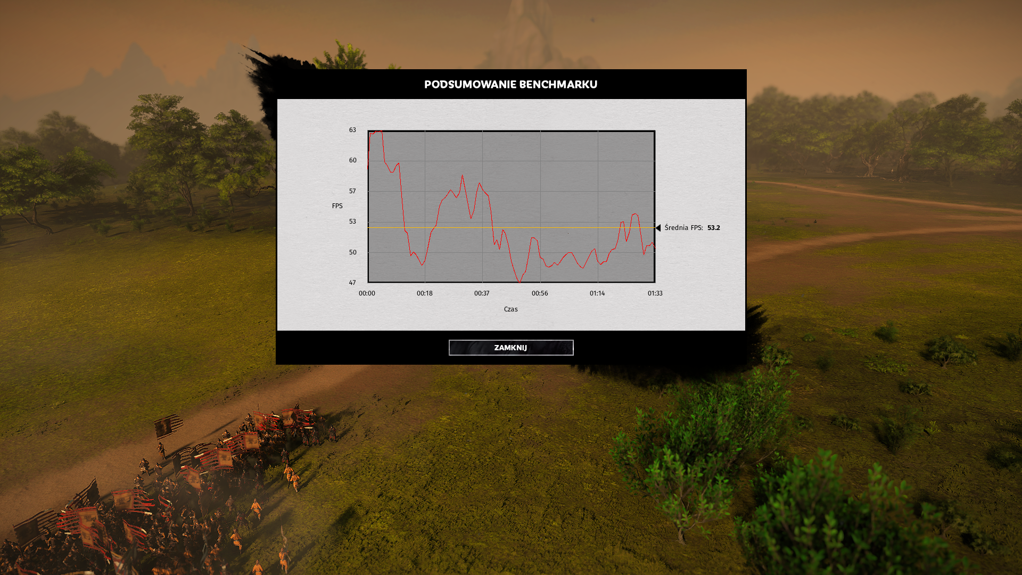Click the 00:18 time axis label
Screen dimensions: 1022x575
point(424,293)
